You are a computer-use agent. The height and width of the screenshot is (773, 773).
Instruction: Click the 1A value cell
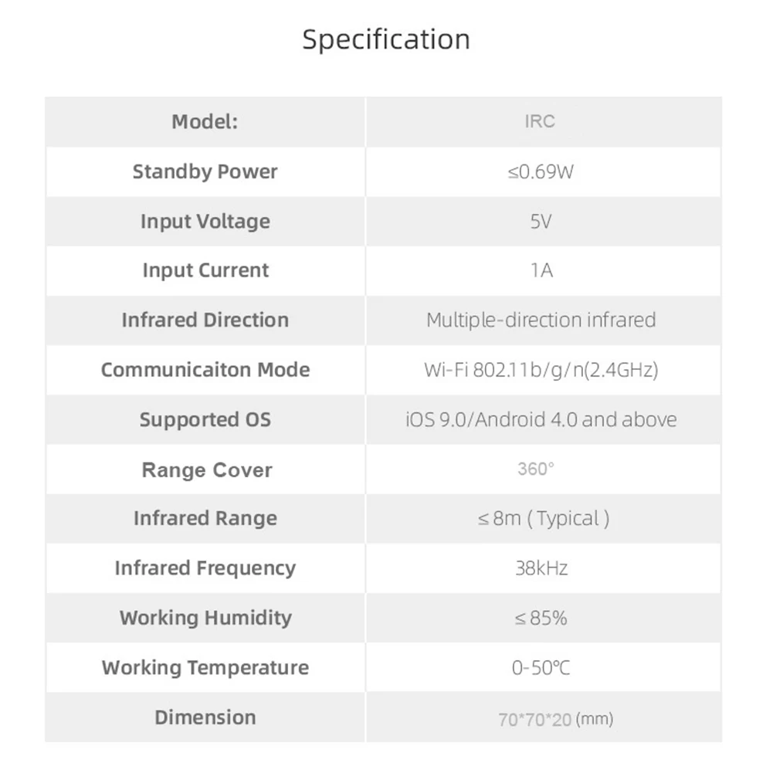(x=542, y=271)
